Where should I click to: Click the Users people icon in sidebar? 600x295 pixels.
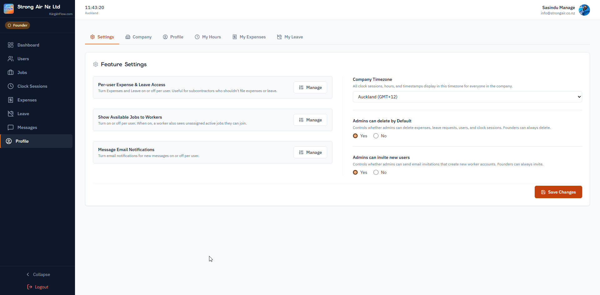point(11,59)
